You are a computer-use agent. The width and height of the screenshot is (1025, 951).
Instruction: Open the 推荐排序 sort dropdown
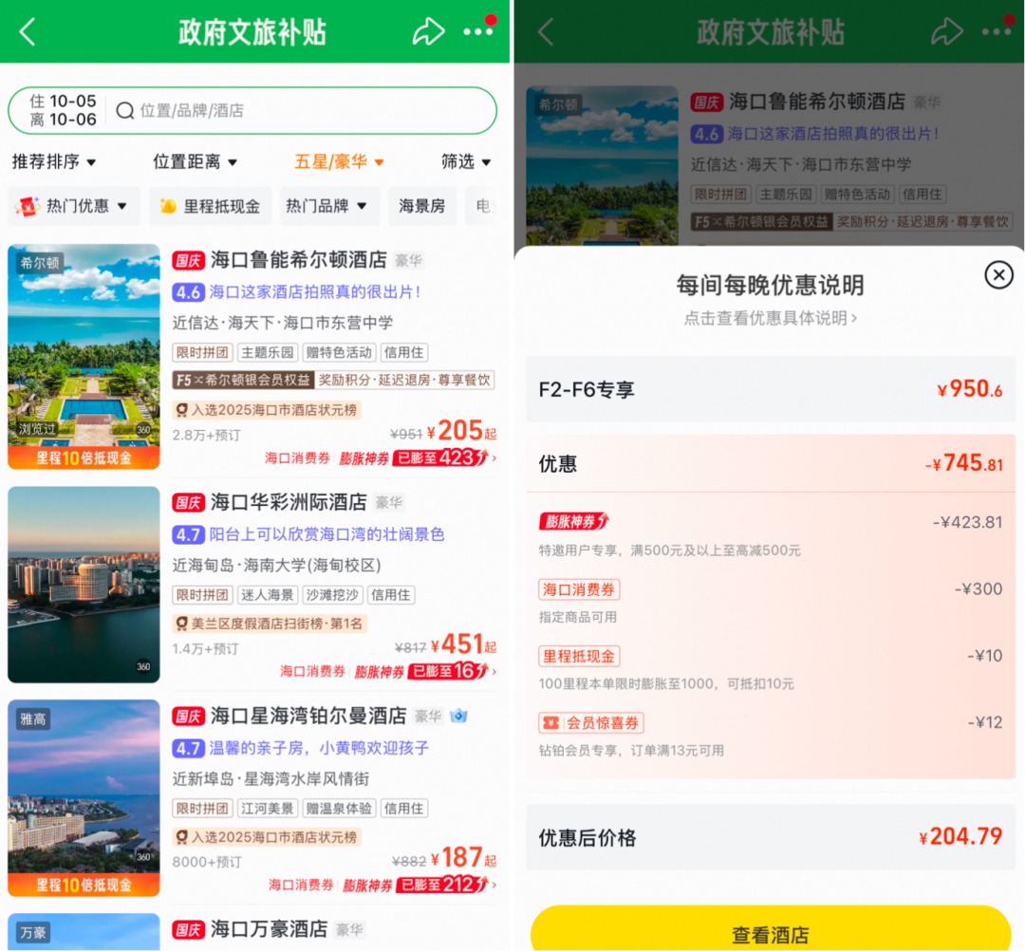54,161
